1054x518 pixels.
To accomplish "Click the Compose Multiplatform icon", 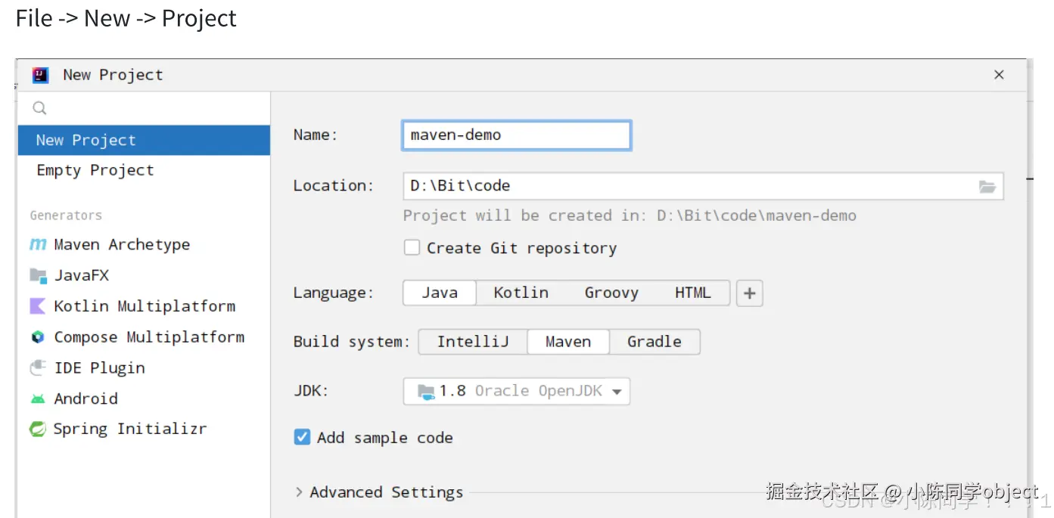I will tap(38, 337).
